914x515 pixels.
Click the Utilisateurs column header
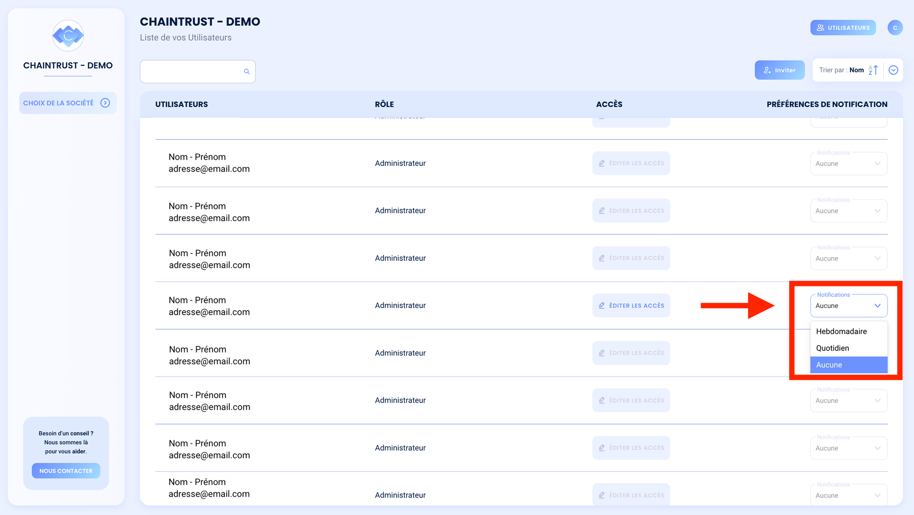(181, 104)
